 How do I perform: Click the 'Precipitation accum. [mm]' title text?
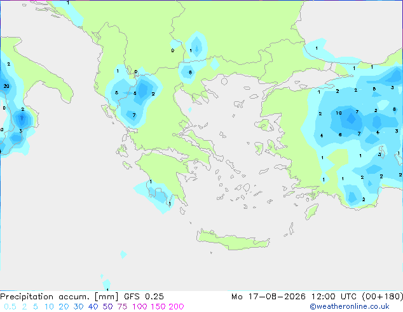click(x=59, y=297)
